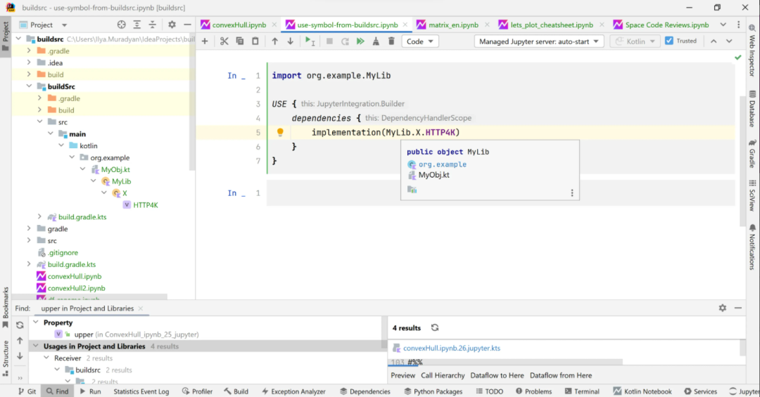The image size is (760, 397).
Task: Hide the Project tool window
Action: click(x=188, y=25)
